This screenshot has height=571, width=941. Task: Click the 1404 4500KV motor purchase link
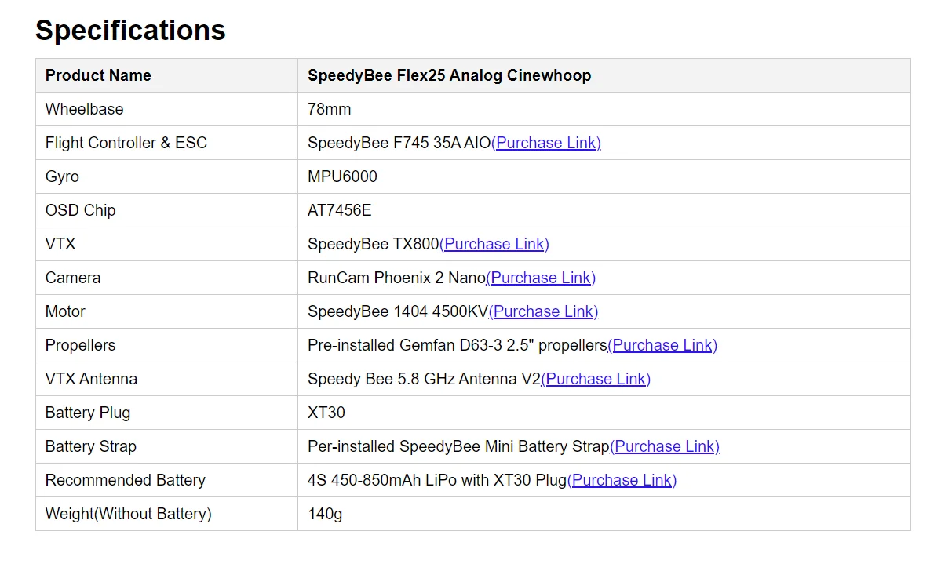(542, 311)
